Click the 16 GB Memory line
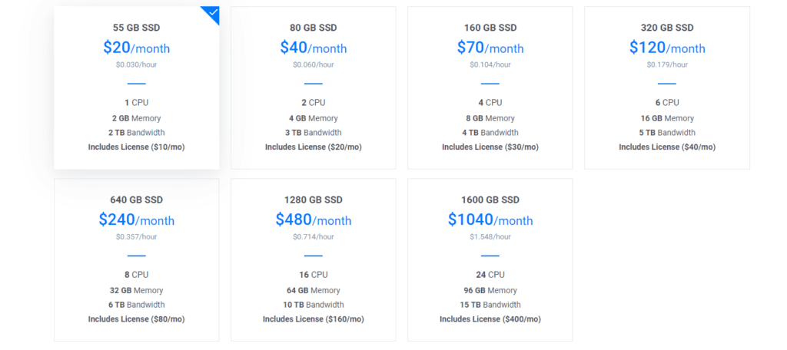787x350 pixels. pyautogui.click(x=667, y=118)
